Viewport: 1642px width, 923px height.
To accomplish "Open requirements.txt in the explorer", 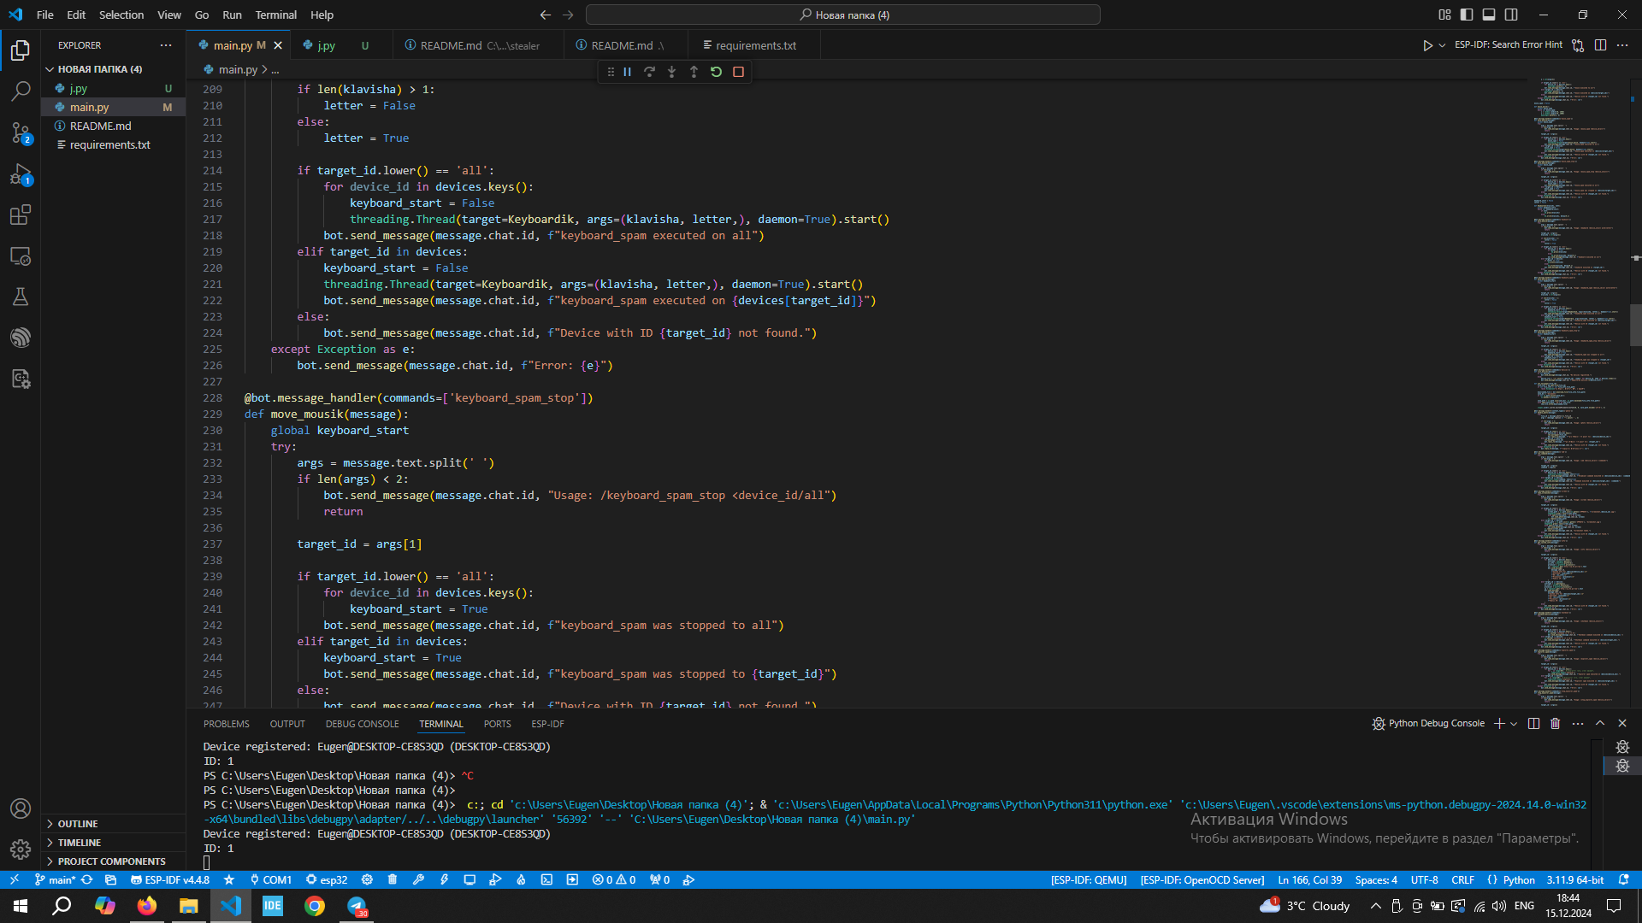I will pos(109,144).
